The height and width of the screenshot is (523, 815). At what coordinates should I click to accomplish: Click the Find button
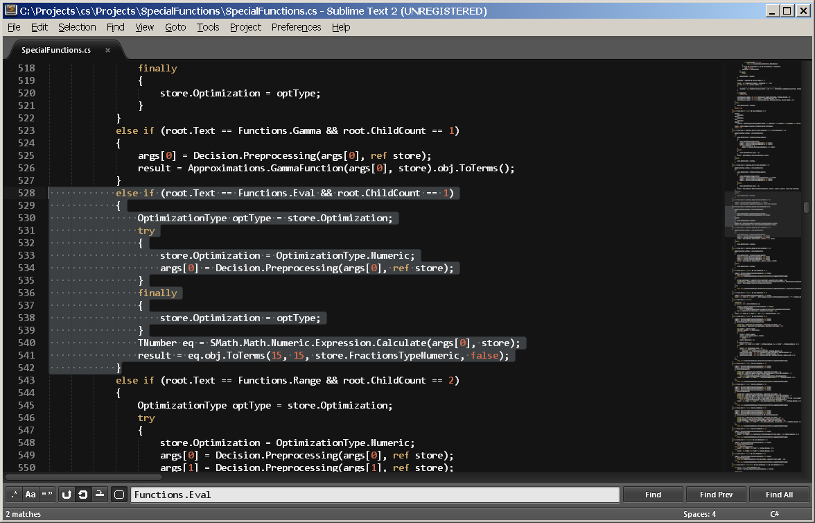[x=653, y=495]
